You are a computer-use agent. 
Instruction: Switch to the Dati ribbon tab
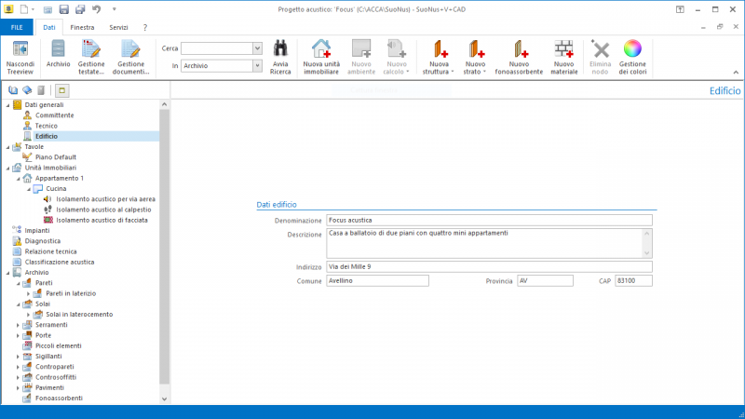pos(49,27)
